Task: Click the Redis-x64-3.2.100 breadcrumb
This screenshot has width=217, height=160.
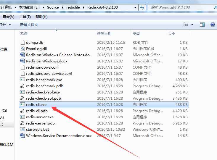Action: (x=102, y=7)
